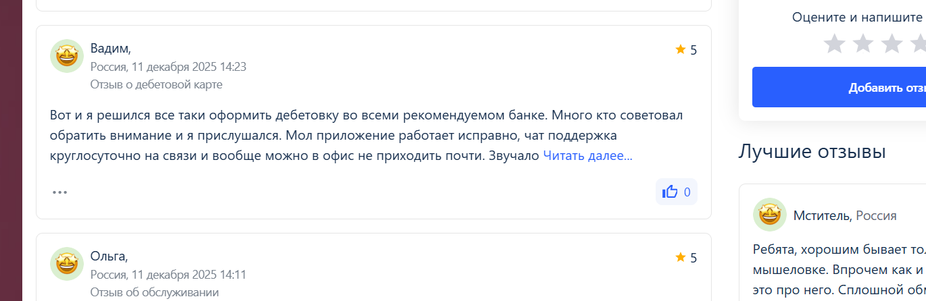Click the gold star on Вадим's review
Image resolution: width=926 pixels, height=301 pixels.
coord(680,49)
